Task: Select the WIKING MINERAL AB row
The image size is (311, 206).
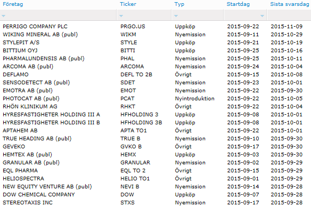Action: coord(155,34)
